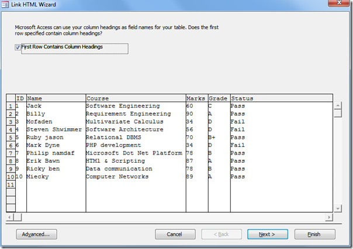Open the Advanced... options
Image resolution: width=353 pixels, height=249 pixels.
36,234
